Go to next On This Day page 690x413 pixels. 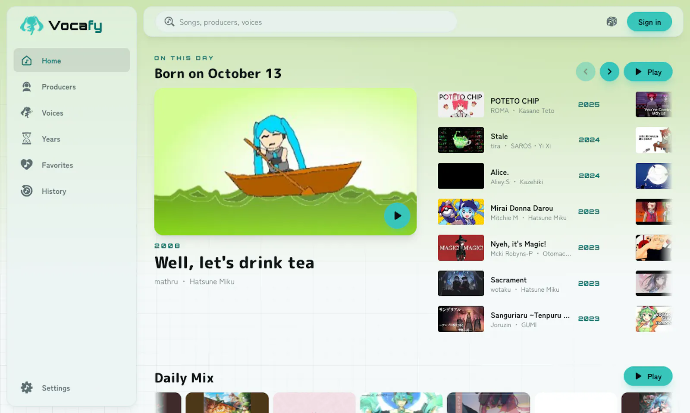click(x=610, y=72)
